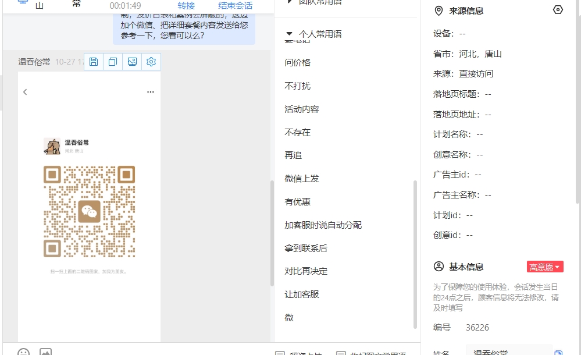581x355 pixels.
Task: Click 转接 to transfer the chat
Action: (x=186, y=6)
